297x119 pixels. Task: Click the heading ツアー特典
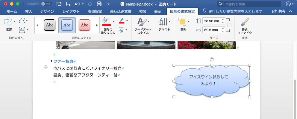click(63, 61)
